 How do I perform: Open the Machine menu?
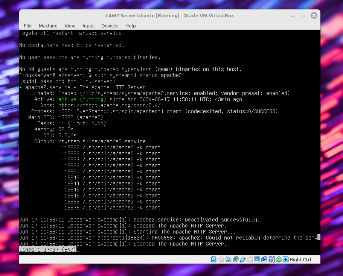tap(48, 26)
